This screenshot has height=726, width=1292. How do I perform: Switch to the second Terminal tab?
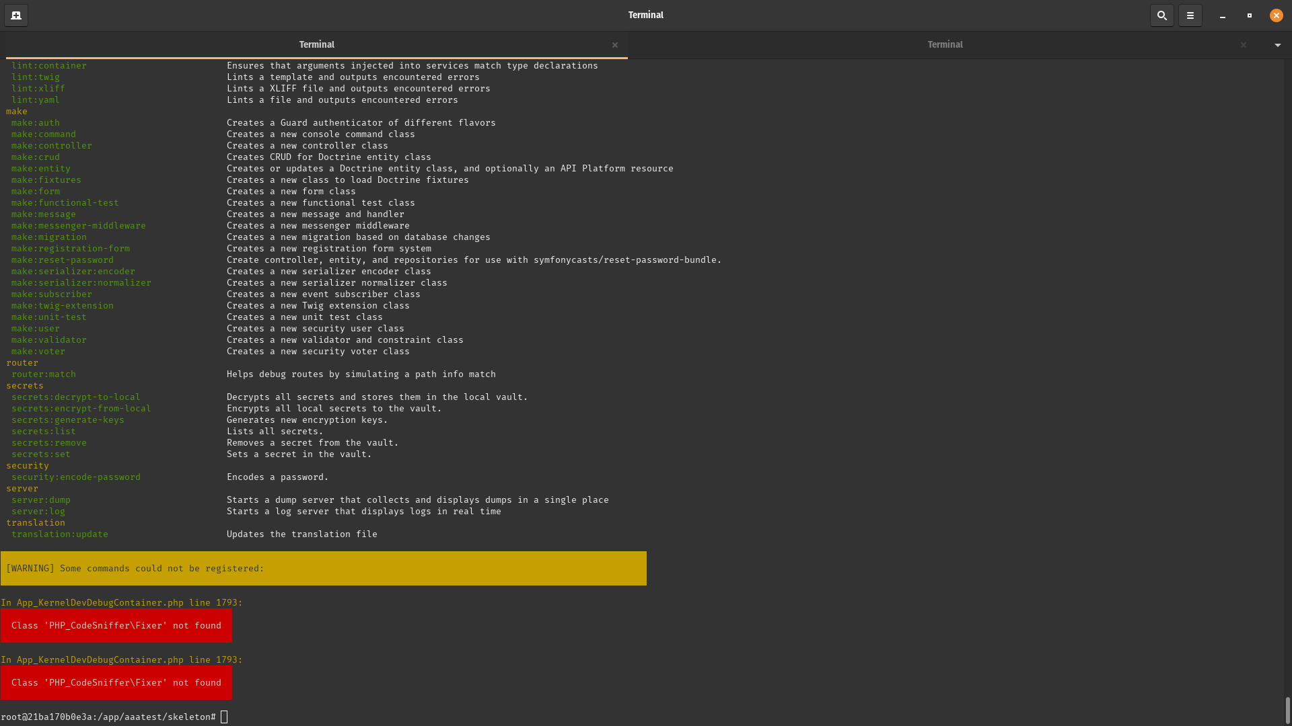coord(945,44)
